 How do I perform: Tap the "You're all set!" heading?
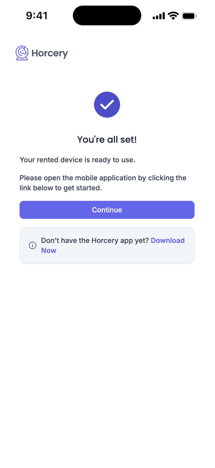pyautogui.click(x=107, y=139)
